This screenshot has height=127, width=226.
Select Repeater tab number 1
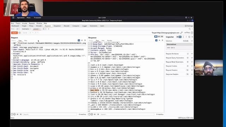click(12, 29)
